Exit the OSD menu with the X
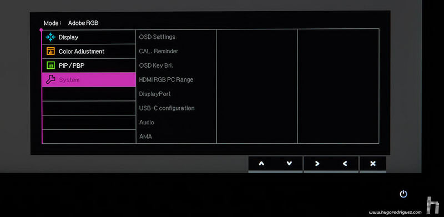This screenshot has height=217, width=444. [x=373, y=164]
